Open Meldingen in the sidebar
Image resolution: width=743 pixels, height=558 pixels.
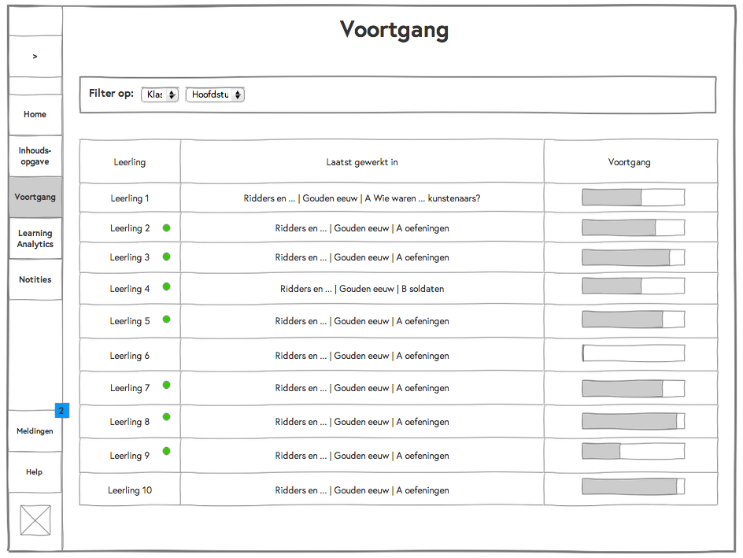[35, 431]
